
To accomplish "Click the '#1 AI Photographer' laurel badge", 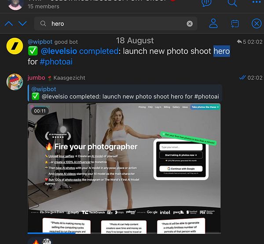I will [58, 136].
